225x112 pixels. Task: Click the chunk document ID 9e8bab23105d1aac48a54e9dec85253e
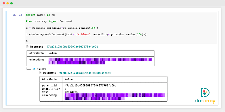coord(85,73)
